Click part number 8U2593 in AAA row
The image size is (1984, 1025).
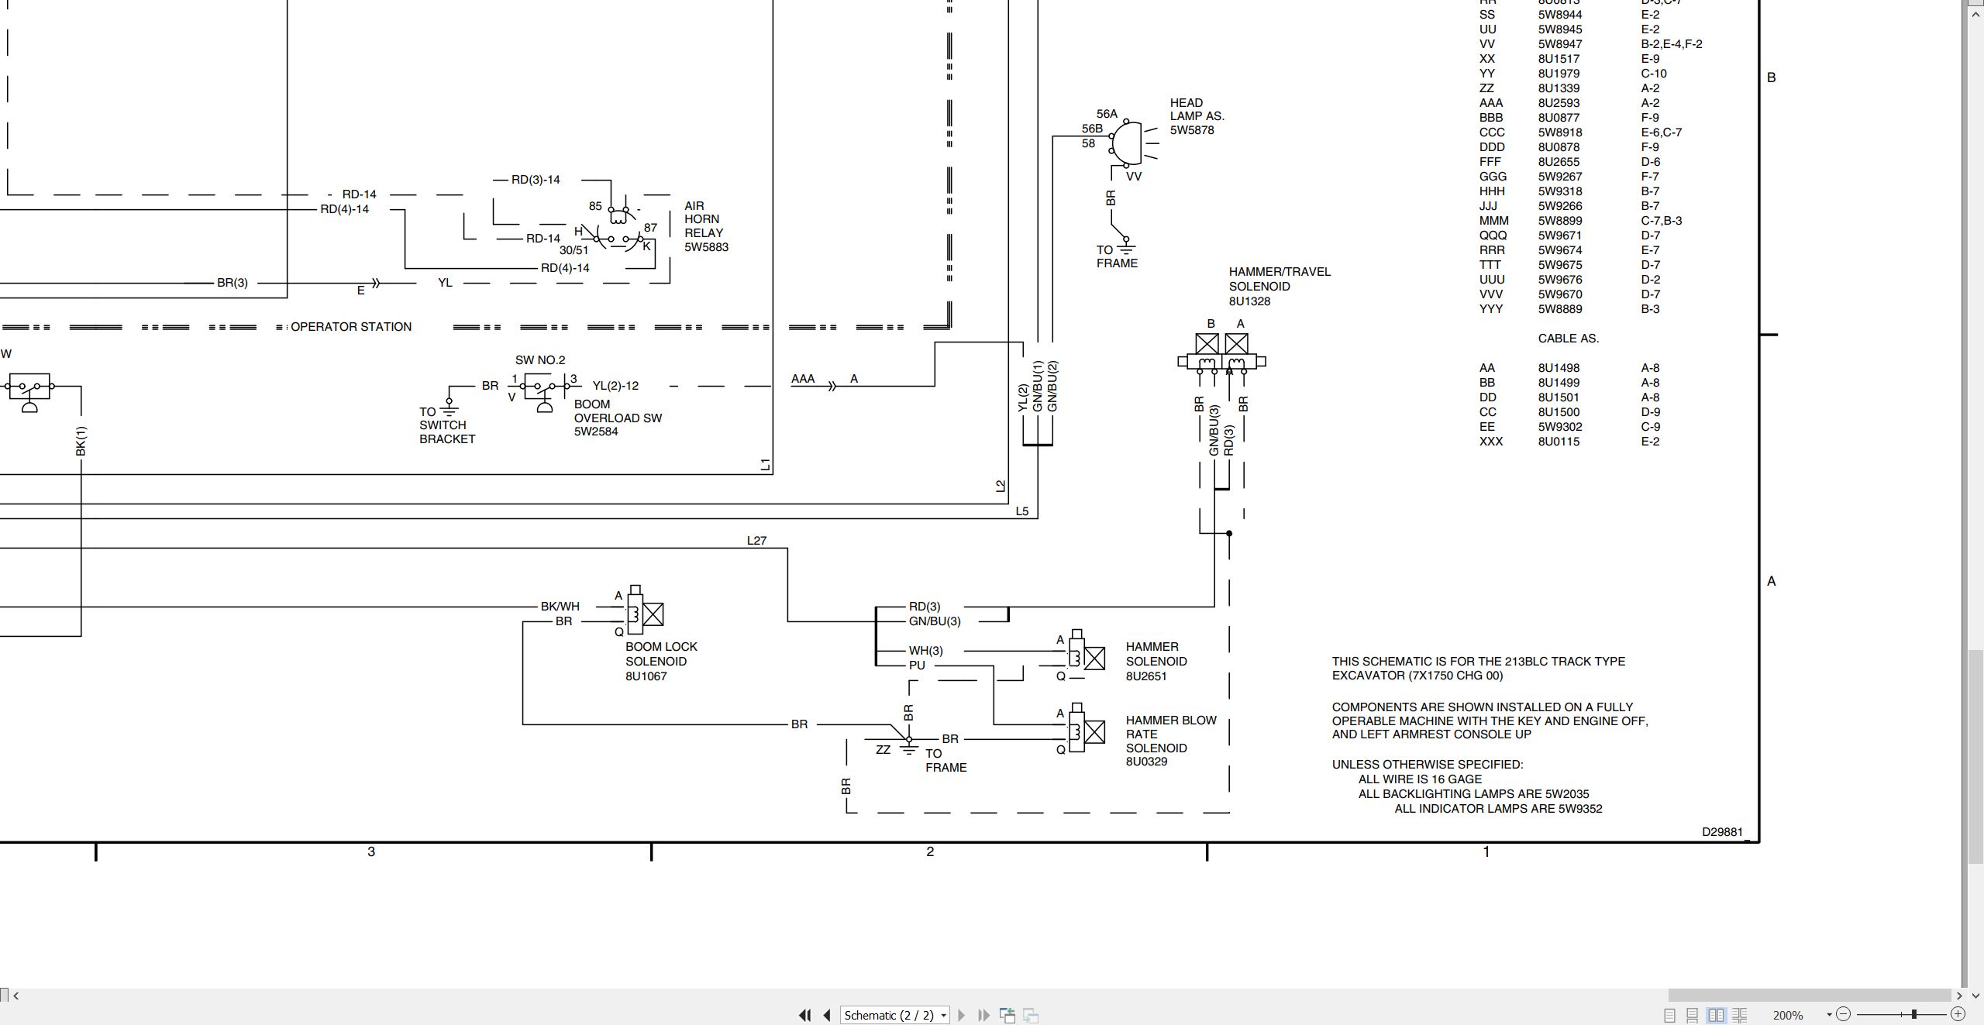tap(1559, 103)
